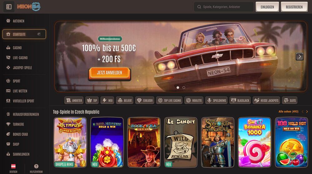Screen dimensions: 312x174
Task: Click the NEON54 logo
Action: tap(29, 7)
